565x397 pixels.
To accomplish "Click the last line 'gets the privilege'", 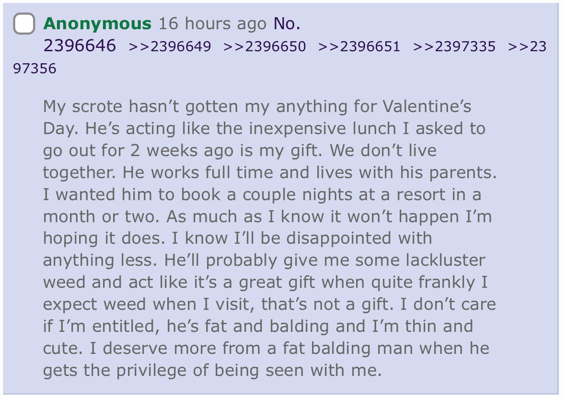I will pyautogui.click(x=212, y=370).
